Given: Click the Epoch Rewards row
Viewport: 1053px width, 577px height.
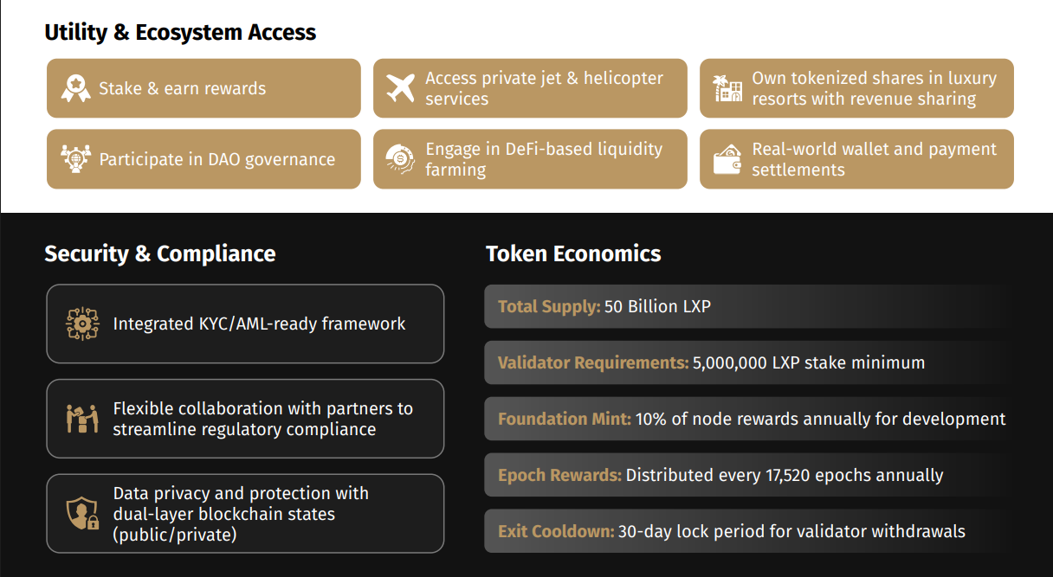Looking at the screenshot, I should [745, 475].
